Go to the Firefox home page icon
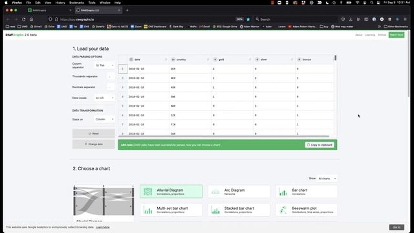Screen dimensions: 414x233 coord(32,19)
